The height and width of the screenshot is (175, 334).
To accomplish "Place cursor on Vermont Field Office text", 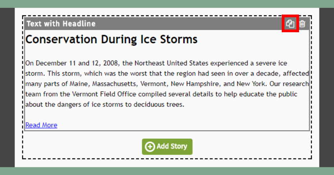I will (x=104, y=94).
